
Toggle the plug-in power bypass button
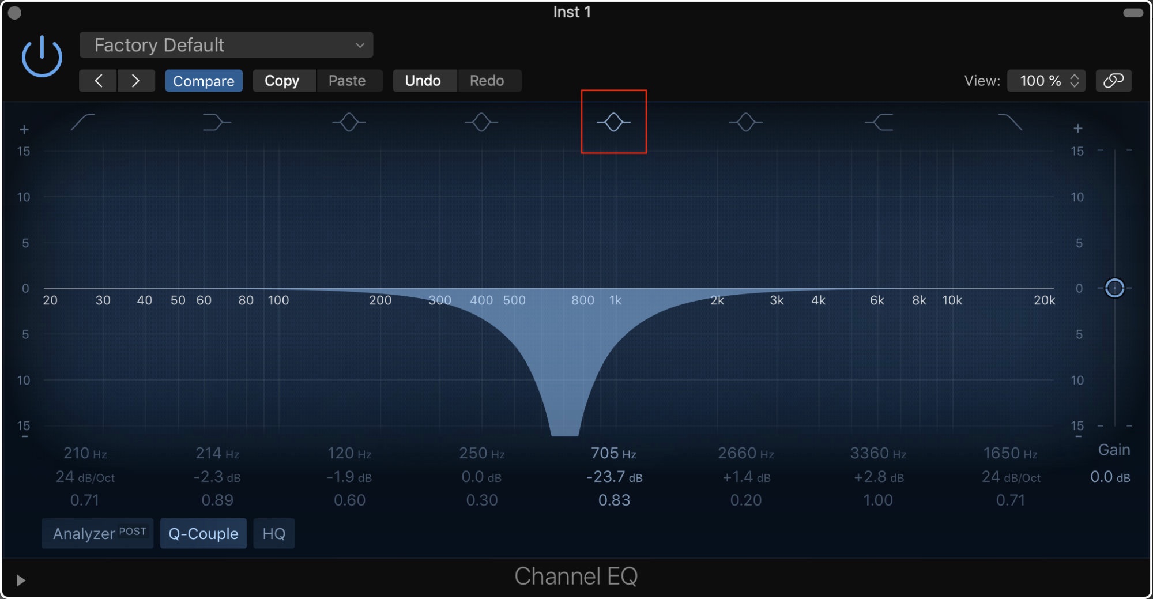(42, 56)
